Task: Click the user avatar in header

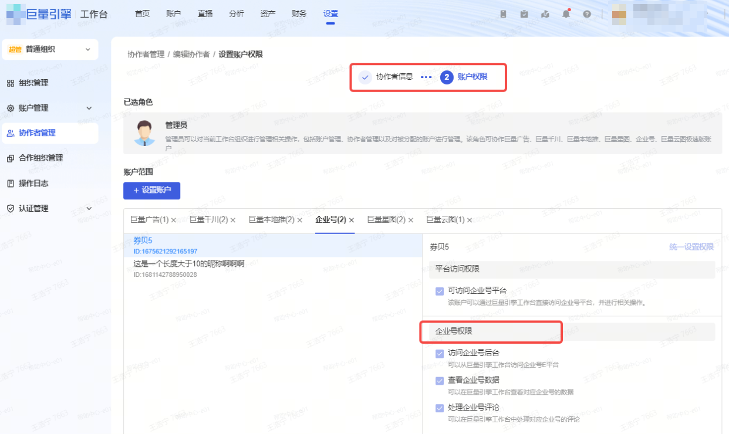Action: point(620,14)
